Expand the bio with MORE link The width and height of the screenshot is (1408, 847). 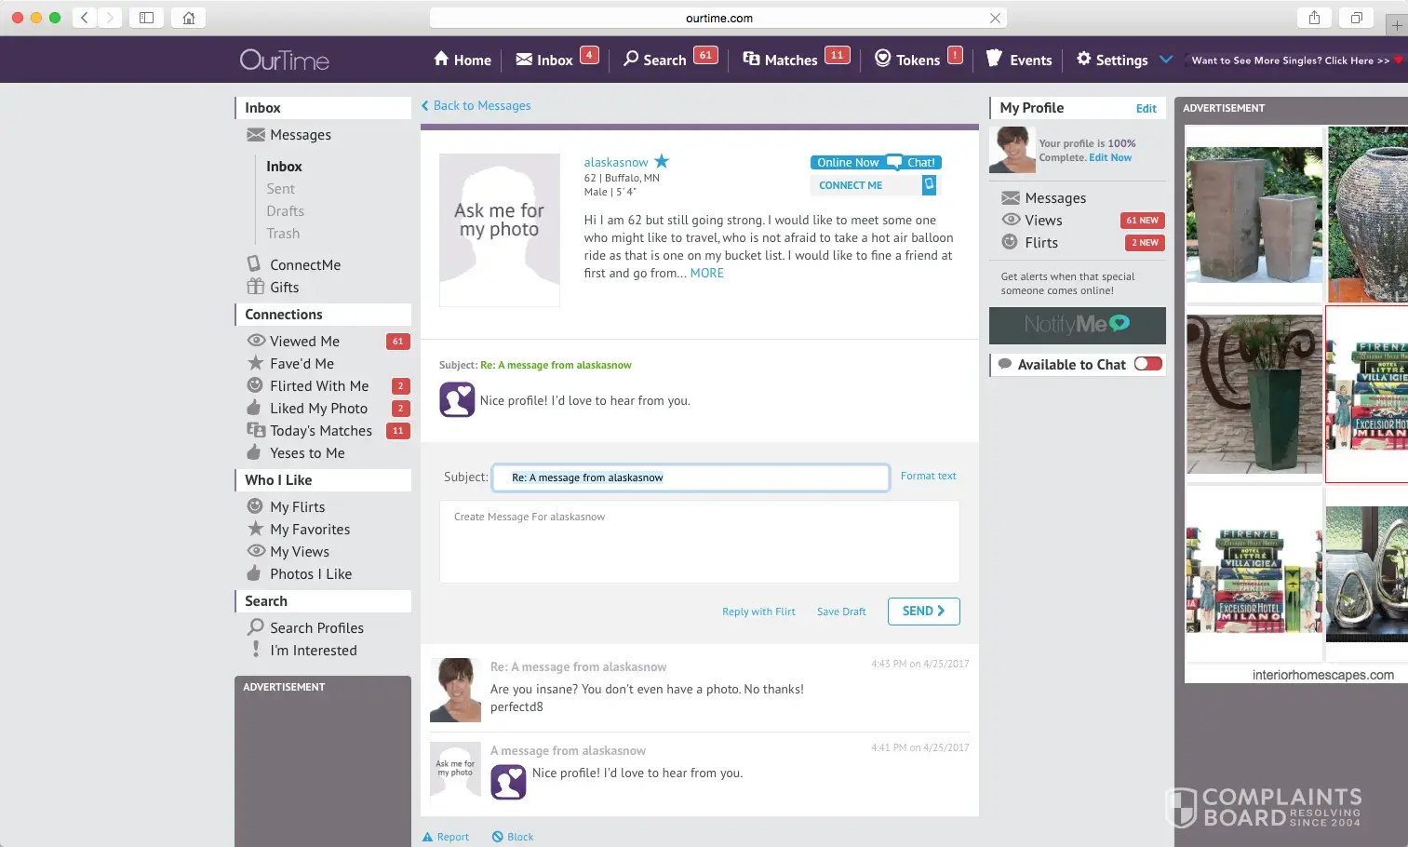[706, 273]
